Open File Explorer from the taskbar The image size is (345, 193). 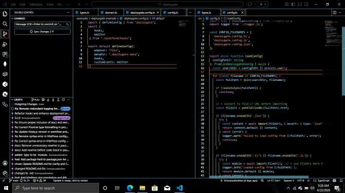[x=143, y=188]
